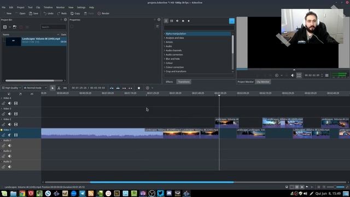Click the star favorite effects icon
This screenshot has width=350, height=197.
(139, 88)
